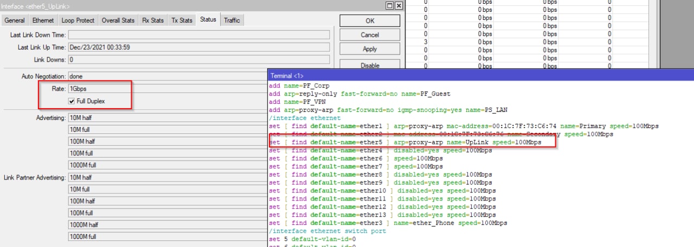
Task: Switch to the Ethernet tab
Action: coord(43,21)
